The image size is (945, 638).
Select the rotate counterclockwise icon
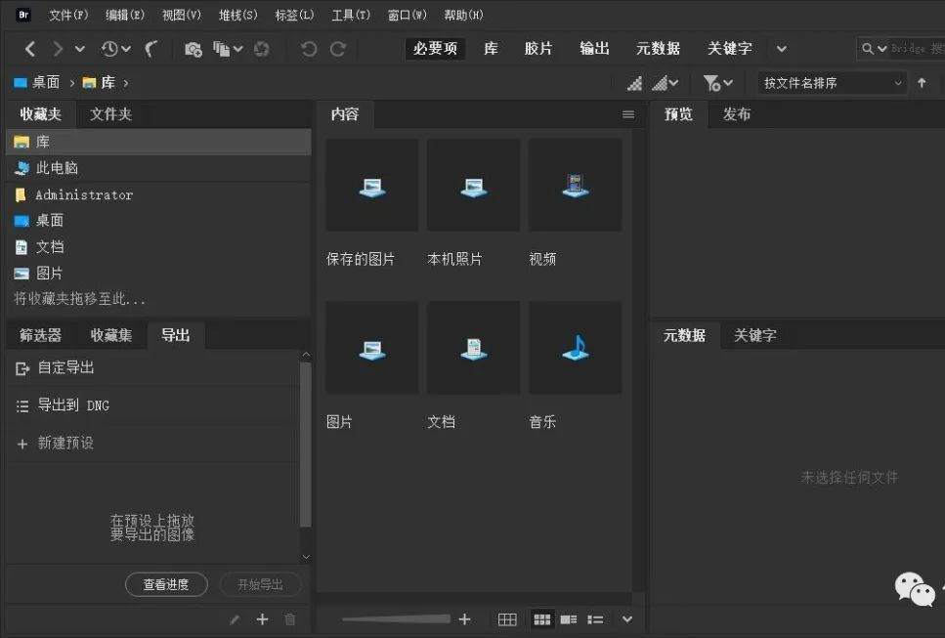click(x=309, y=48)
